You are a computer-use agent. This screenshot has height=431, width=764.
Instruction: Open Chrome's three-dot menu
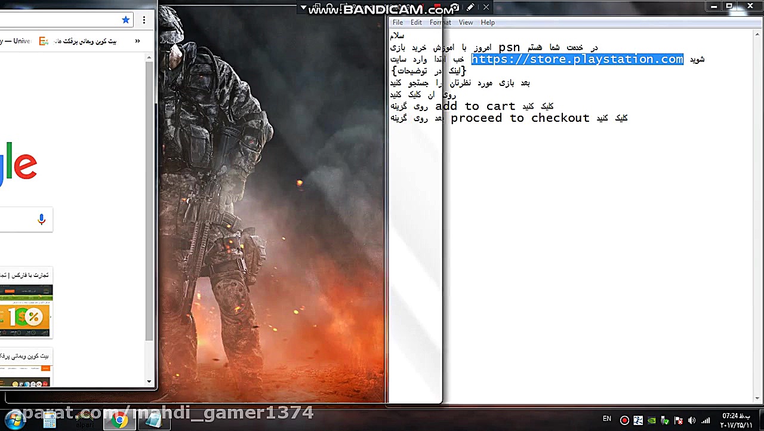click(x=144, y=20)
